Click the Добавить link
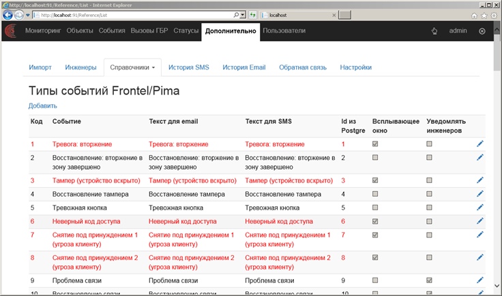The height and width of the screenshot is (296, 502). point(42,105)
